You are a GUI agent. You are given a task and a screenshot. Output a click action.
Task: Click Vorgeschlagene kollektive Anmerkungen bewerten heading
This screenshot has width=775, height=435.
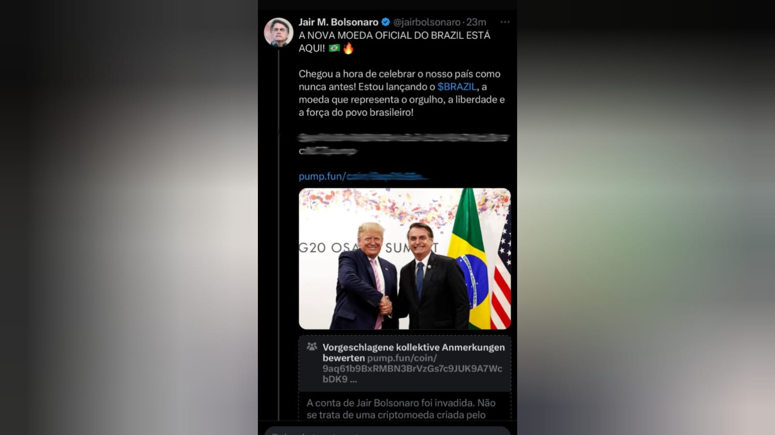[413, 352]
